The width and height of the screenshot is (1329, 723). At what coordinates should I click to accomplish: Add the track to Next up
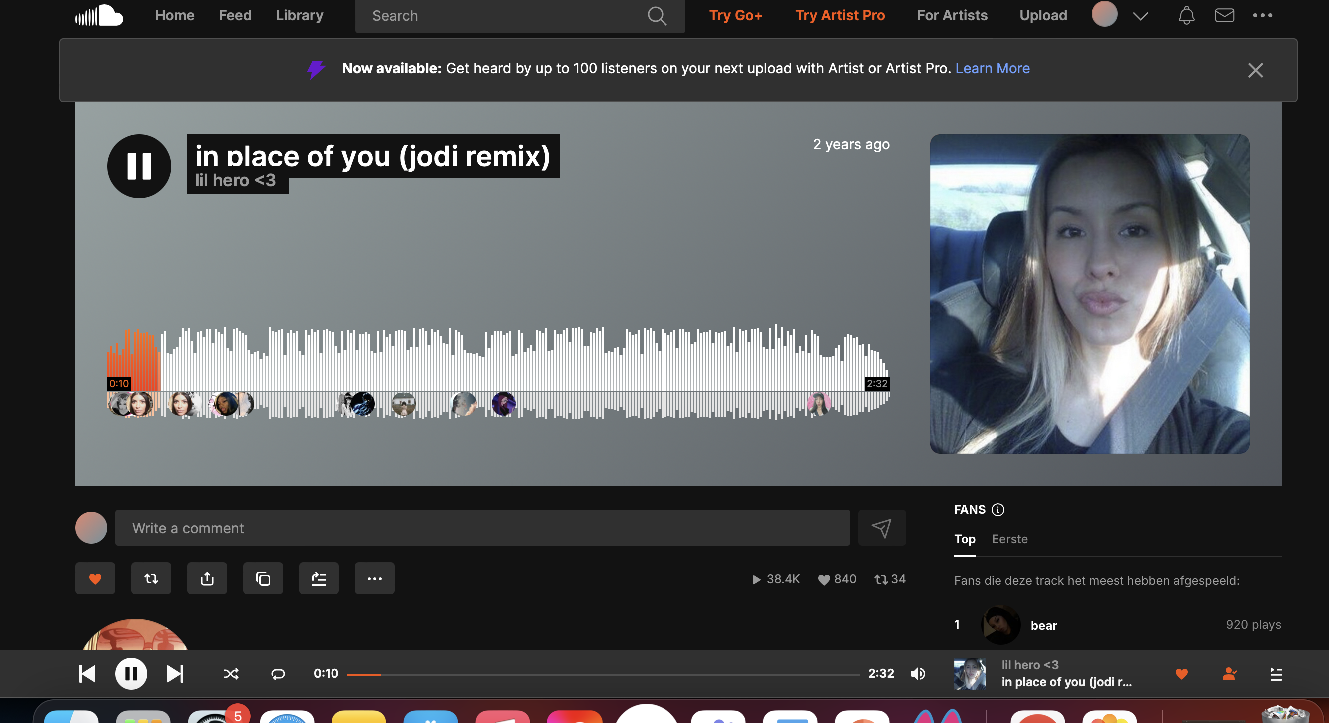click(x=319, y=579)
